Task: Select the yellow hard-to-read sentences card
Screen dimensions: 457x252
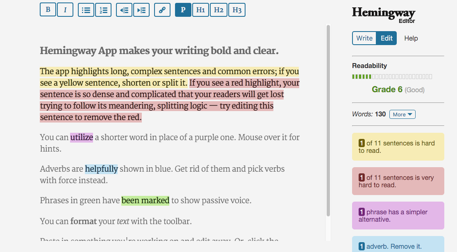Action: pos(398,147)
